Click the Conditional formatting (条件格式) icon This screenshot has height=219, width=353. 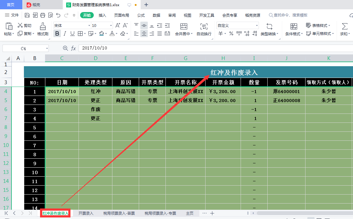[x=294, y=26]
